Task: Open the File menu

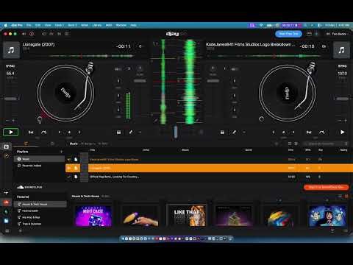Action: (29, 25)
